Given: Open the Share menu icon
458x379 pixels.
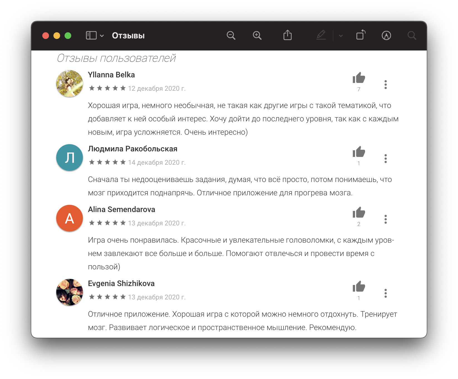Looking at the screenshot, I should click(x=287, y=35).
